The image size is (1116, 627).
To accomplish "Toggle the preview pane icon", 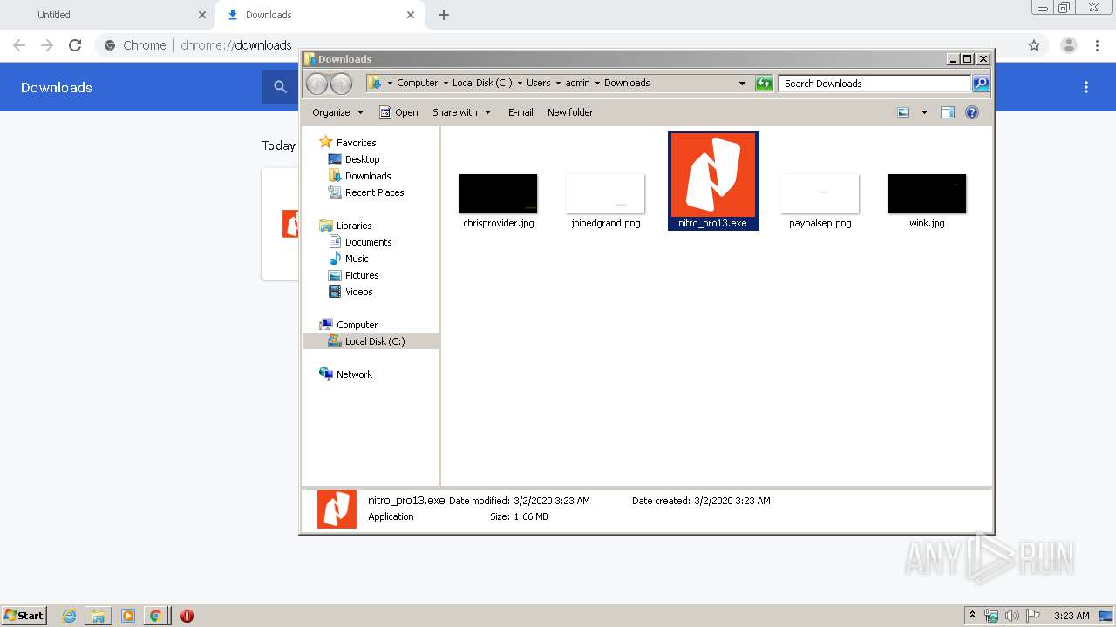I will [948, 112].
